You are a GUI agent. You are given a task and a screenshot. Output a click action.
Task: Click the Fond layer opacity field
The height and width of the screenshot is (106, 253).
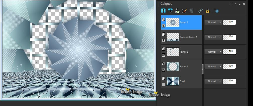coord(230,81)
